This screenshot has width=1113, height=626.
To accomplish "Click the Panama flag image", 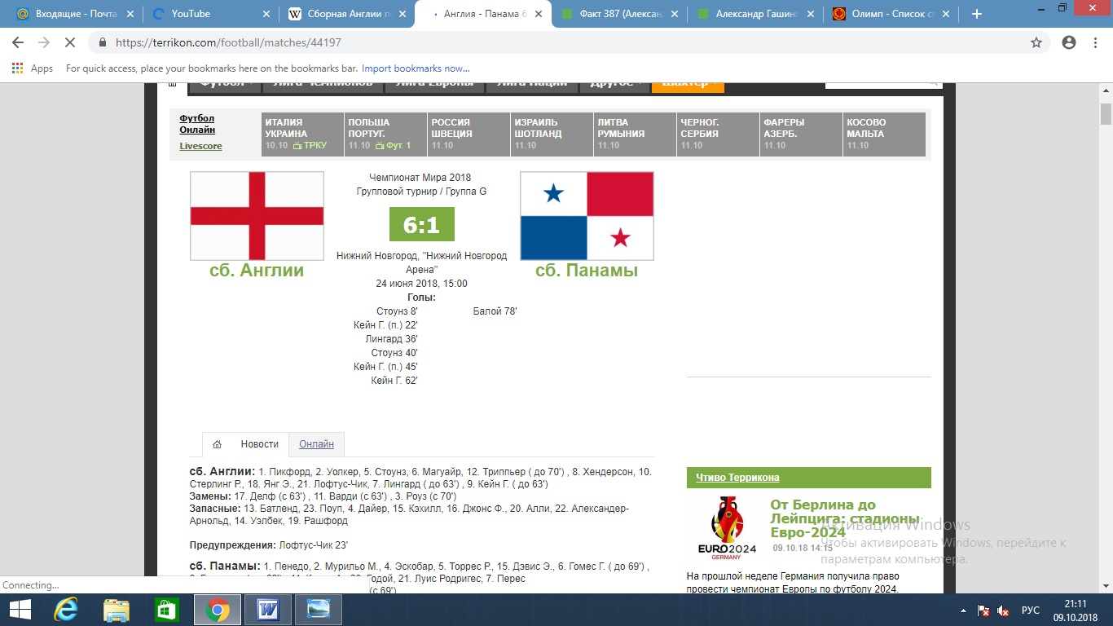I will 587,216.
